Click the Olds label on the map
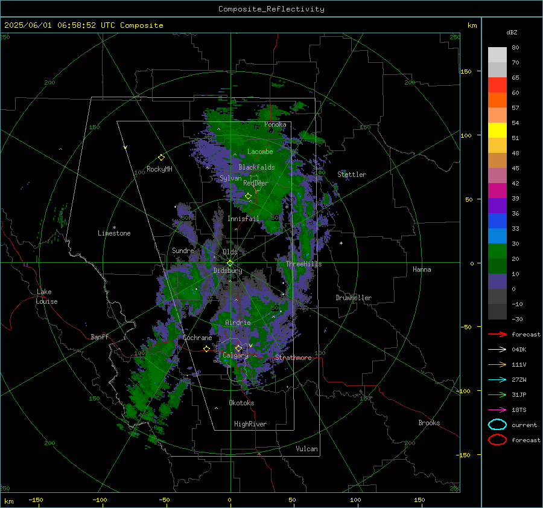 point(230,252)
